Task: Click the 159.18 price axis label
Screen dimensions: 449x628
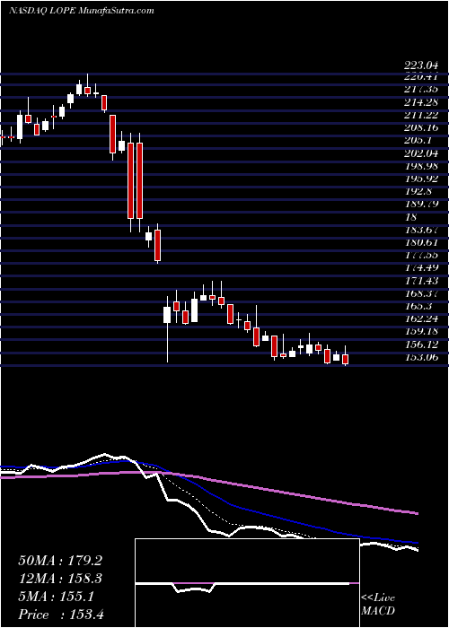Action: [421, 332]
